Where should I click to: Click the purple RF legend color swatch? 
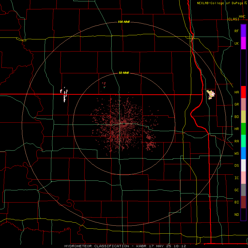tap(243, 31)
